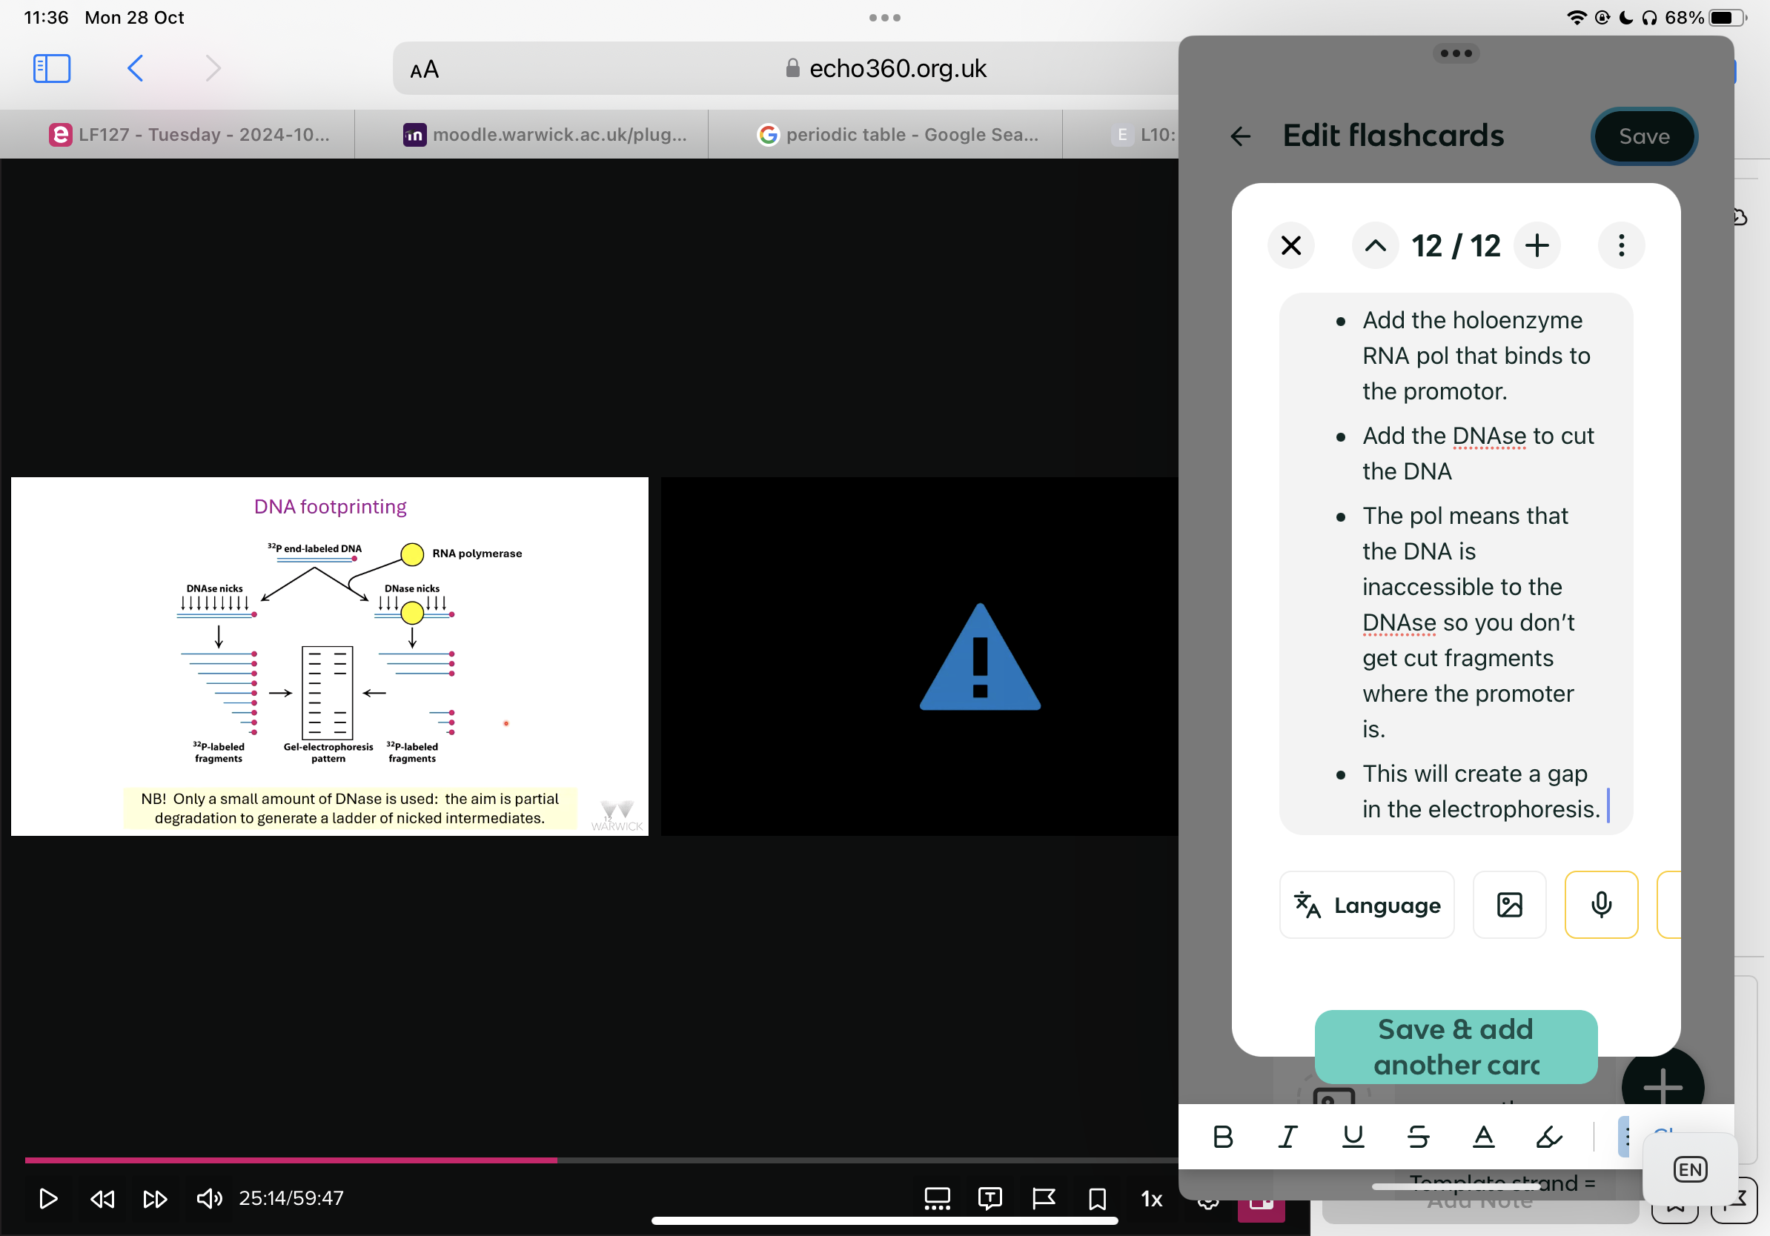Go forward in Safari
1770x1236 pixels.
click(x=213, y=68)
